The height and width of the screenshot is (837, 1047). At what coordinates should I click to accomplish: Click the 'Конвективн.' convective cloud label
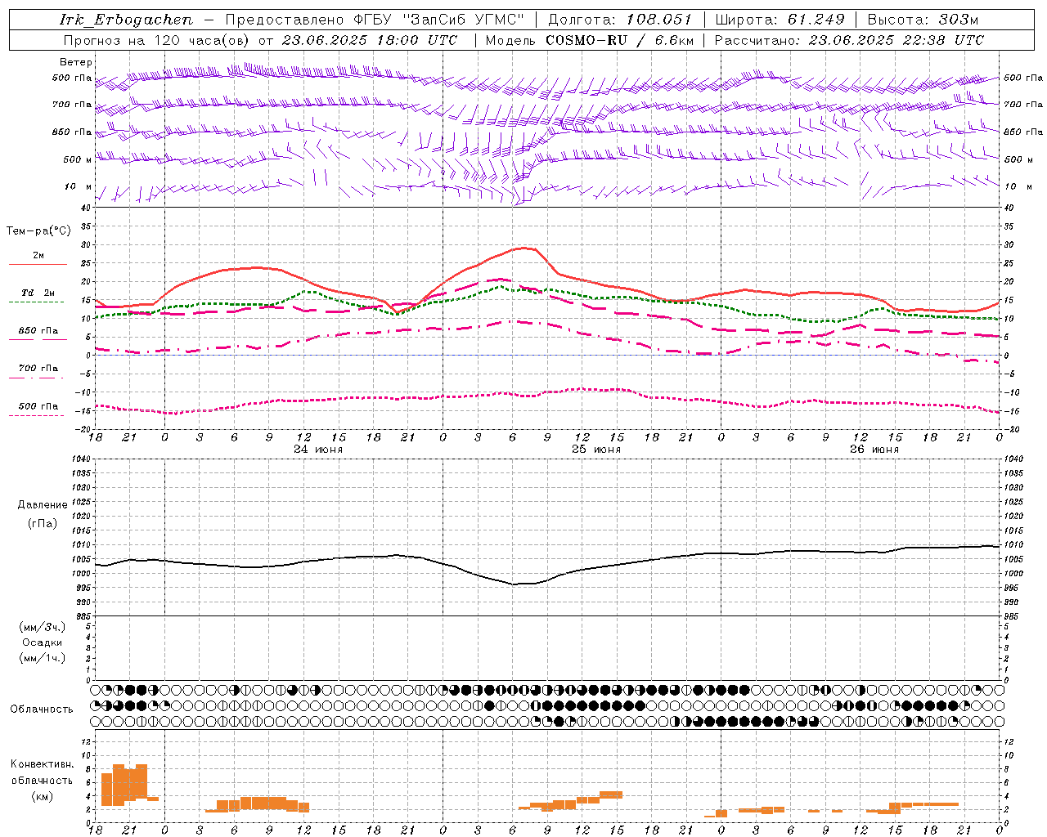43,764
